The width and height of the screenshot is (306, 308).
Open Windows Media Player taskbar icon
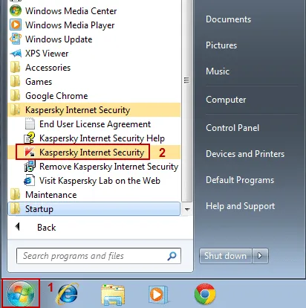[x=157, y=295]
